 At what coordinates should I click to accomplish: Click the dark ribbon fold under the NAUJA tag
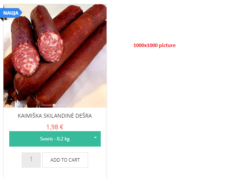pyautogui.click(x=2, y=20)
